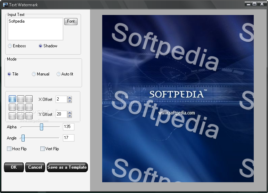Open the Font dialog button
The width and height of the screenshot is (268, 193).
(71, 21)
